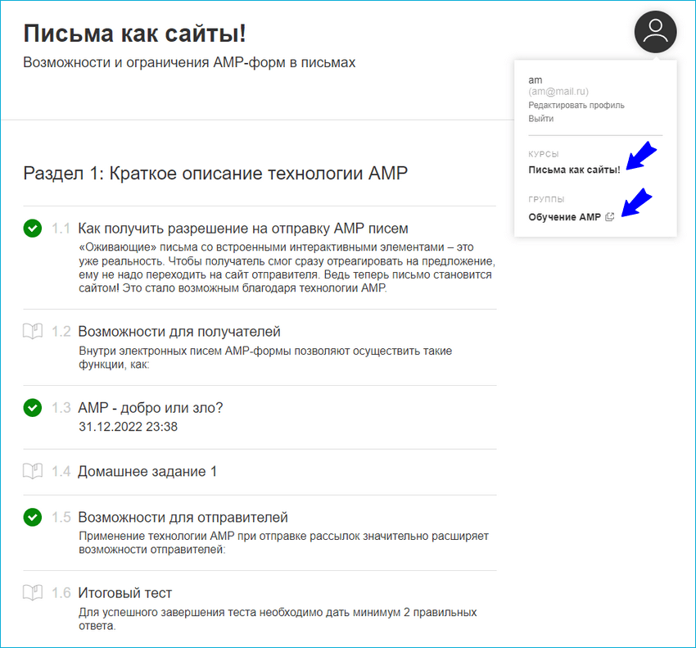Open lesson 'Возможности для получателей'
Viewport: 696px width, 648px height.
(181, 331)
